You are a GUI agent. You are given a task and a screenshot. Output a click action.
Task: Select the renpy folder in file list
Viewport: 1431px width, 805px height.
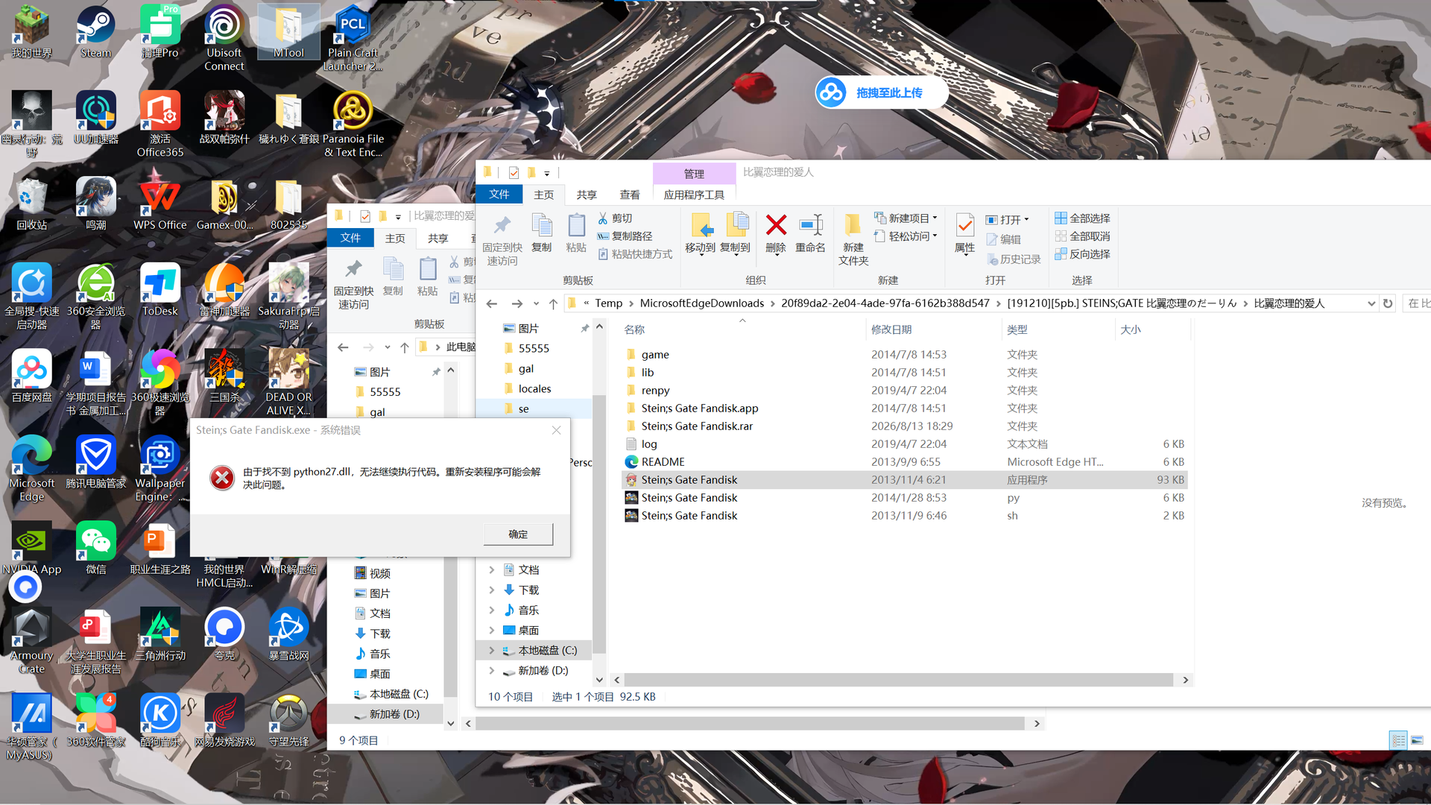click(x=904, y=391)
